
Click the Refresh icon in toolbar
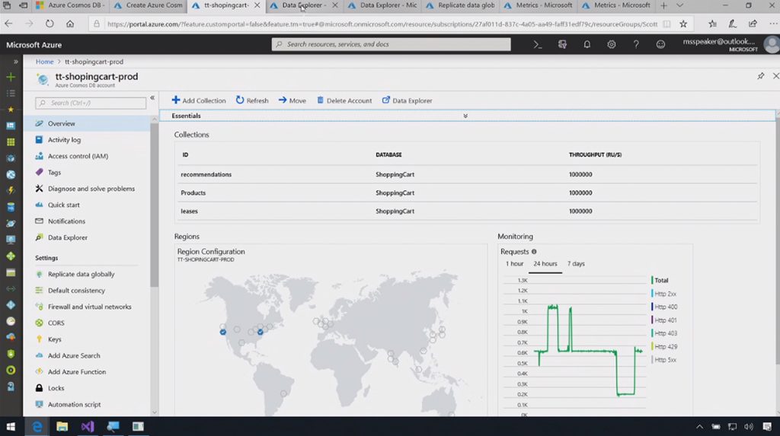pos(240,100)
